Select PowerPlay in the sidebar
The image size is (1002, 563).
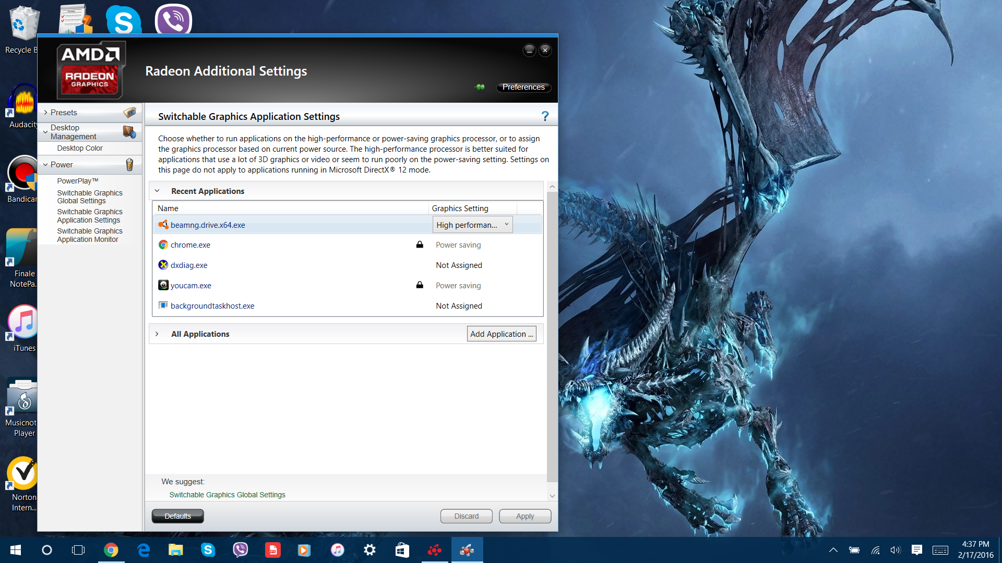(78, 181)
